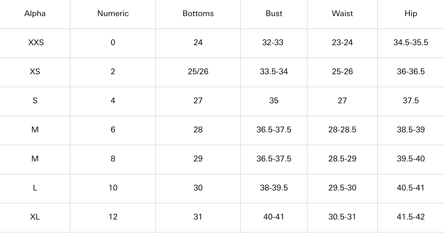Click hip measurement 37.5 cell
The image size is (444, 233).
coord(411,101)
